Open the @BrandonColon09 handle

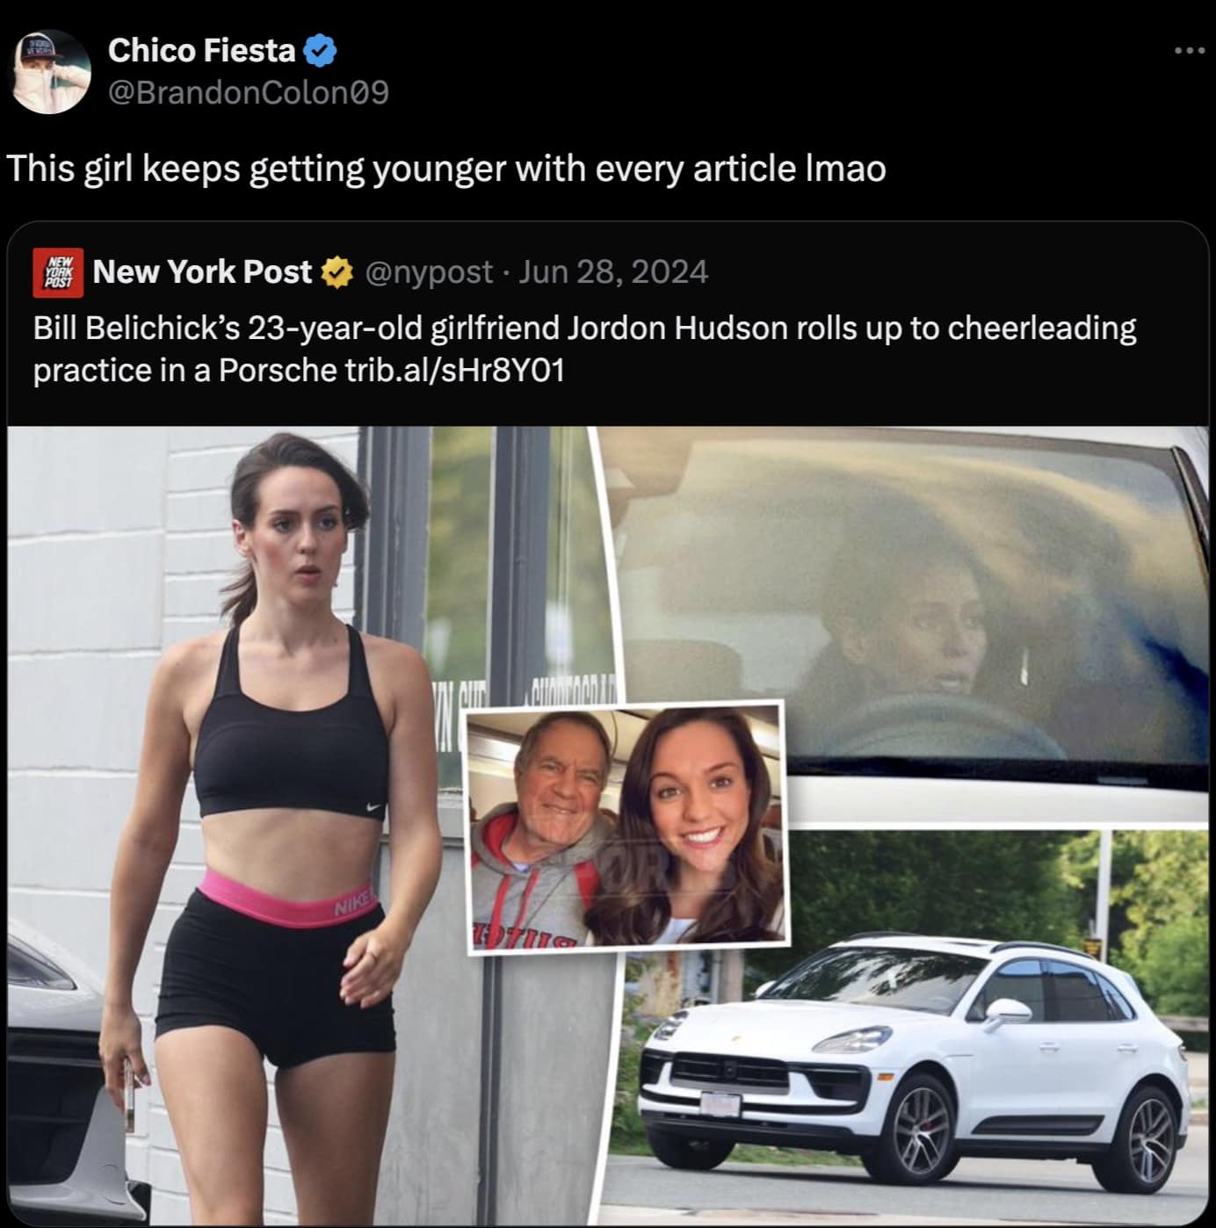pyautogui.click(x=248, y=92)
